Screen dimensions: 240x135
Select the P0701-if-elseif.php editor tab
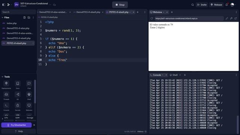pyautogui.click(x=118, y=12)
